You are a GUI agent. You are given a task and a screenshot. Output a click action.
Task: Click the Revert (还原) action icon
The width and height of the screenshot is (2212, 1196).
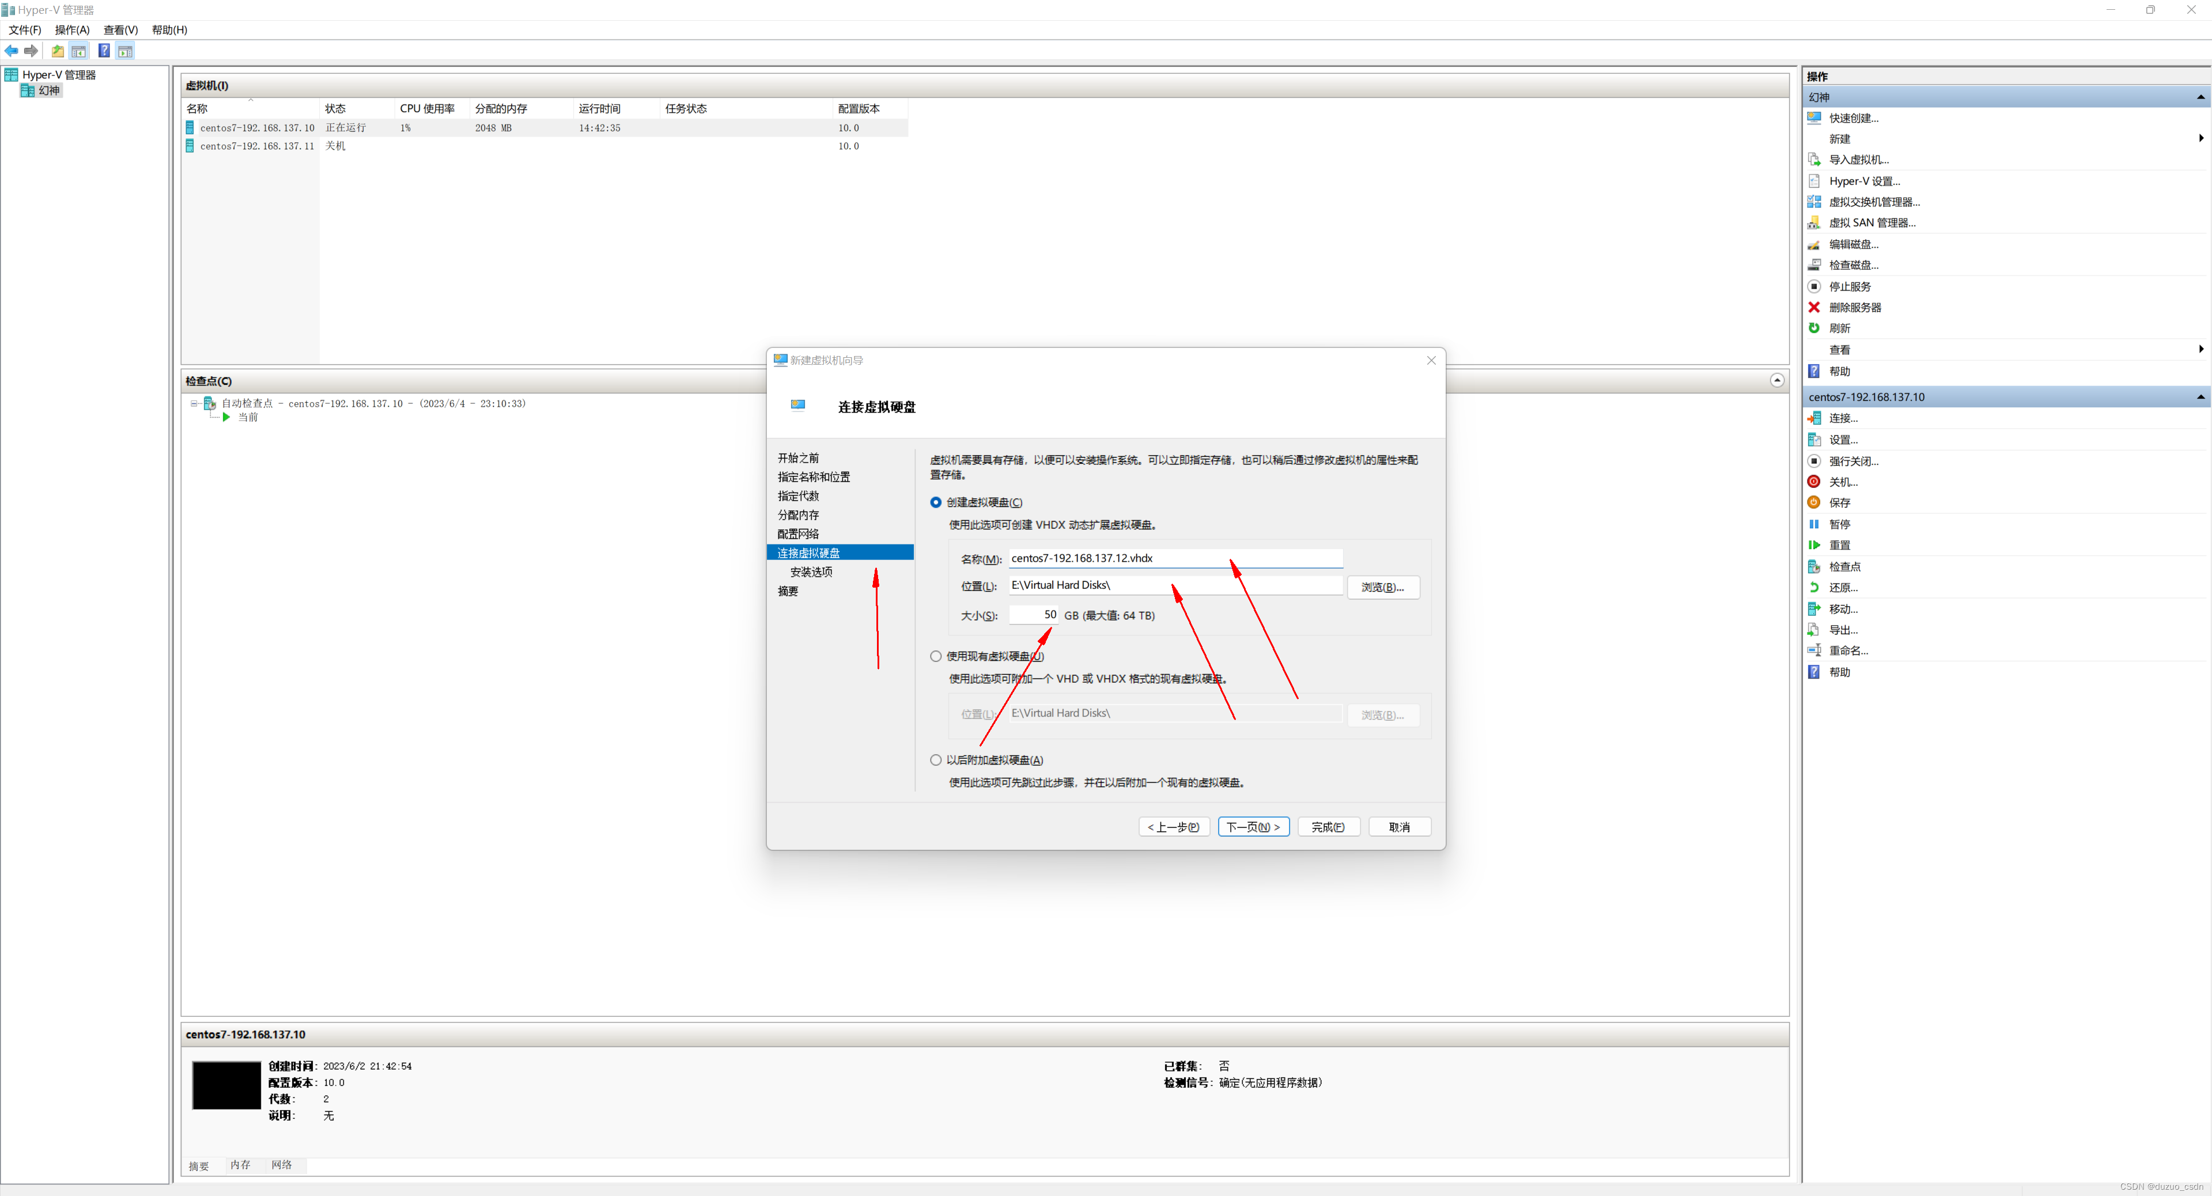[1814, 587]
